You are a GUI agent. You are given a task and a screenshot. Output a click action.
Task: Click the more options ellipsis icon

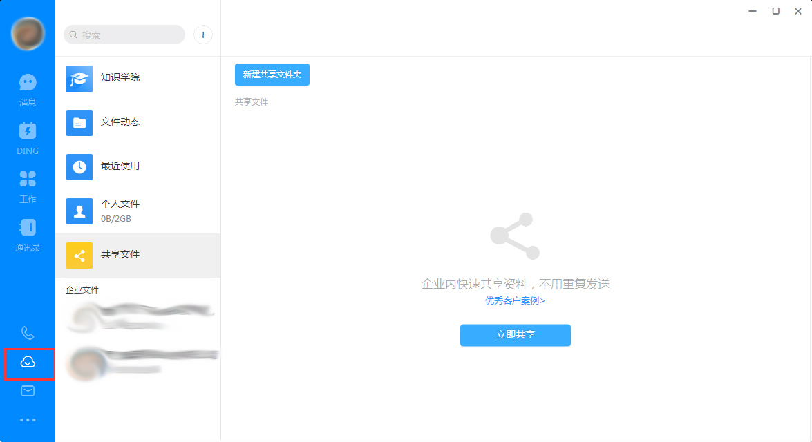(27, 419)
